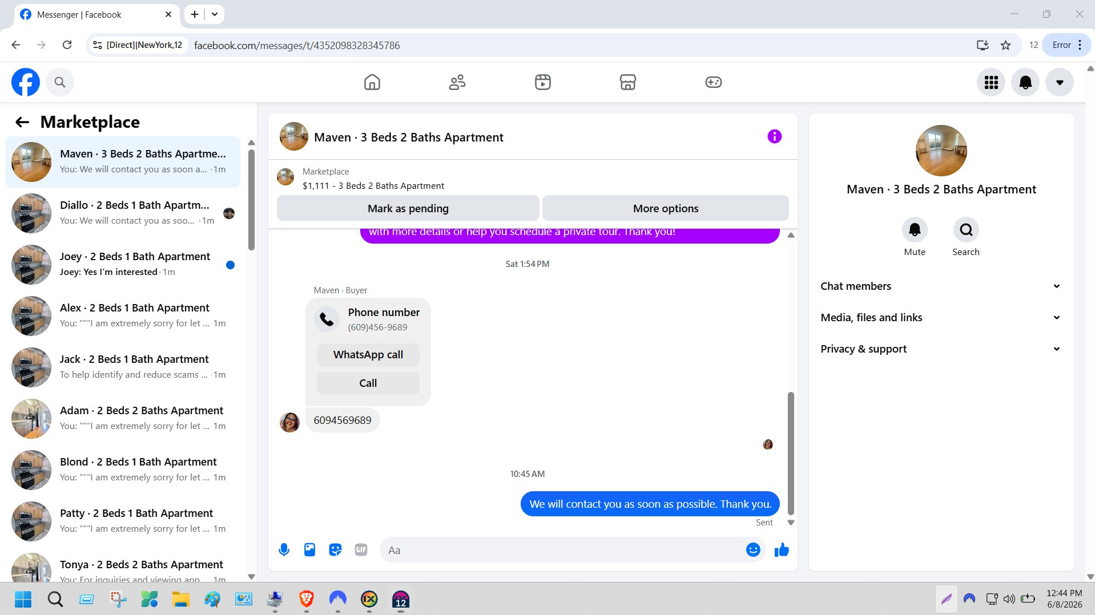Expand Media, files and links section

941,318
